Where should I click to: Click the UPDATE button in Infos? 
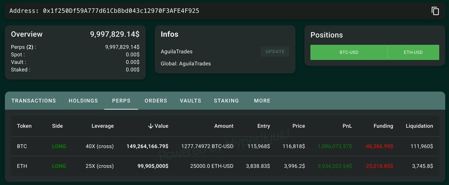tap(275, 52)
